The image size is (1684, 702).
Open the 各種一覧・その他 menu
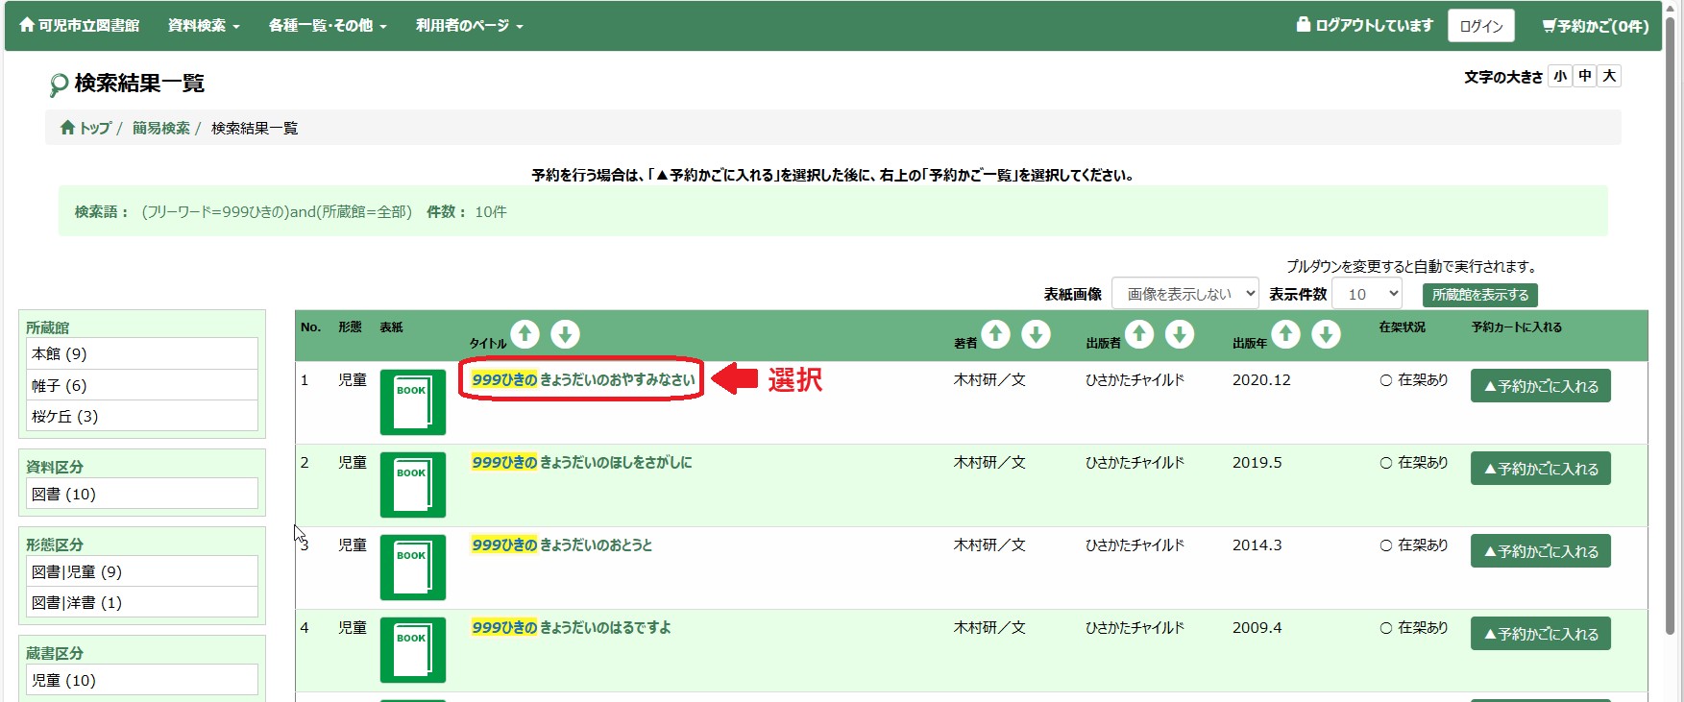click(328, 26)
